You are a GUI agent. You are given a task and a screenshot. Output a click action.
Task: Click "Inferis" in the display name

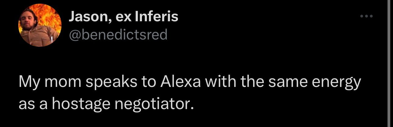pyautogui.click(x=156, y=17)
